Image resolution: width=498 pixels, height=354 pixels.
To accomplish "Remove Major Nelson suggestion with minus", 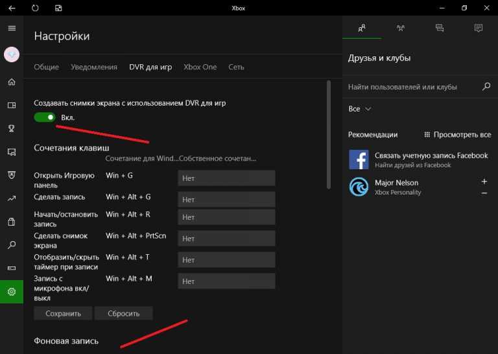I will (484, 193).
